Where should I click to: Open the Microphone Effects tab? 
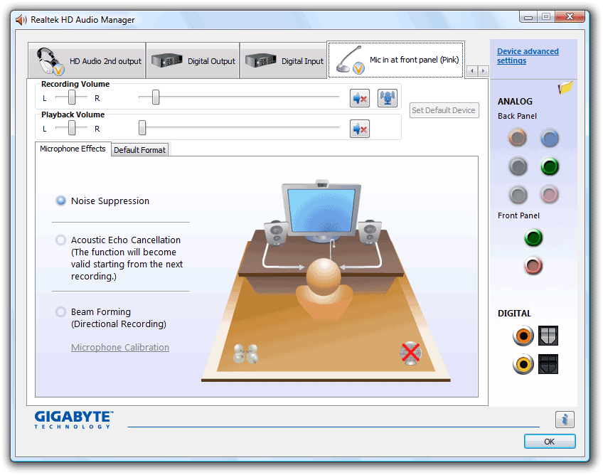click(x=73, y=149)
